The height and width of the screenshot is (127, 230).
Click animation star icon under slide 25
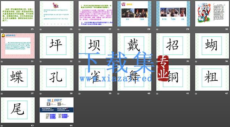2,29
